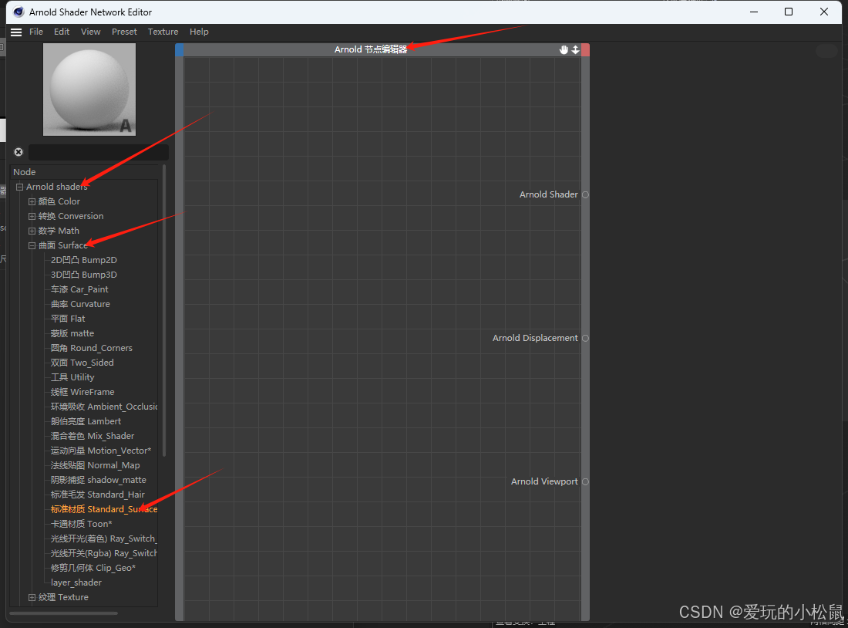Minimize the Arnold Shader Network Editor window

pos(754,12)
